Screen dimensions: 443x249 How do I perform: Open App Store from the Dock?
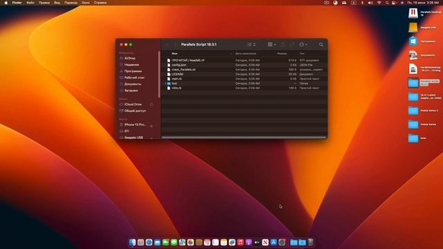tap(273, 242)
